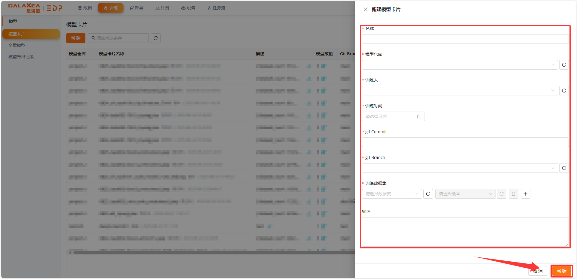Delete the training dataset row
The width and height of the screenshot is (577, 279).
pos(513,194)
